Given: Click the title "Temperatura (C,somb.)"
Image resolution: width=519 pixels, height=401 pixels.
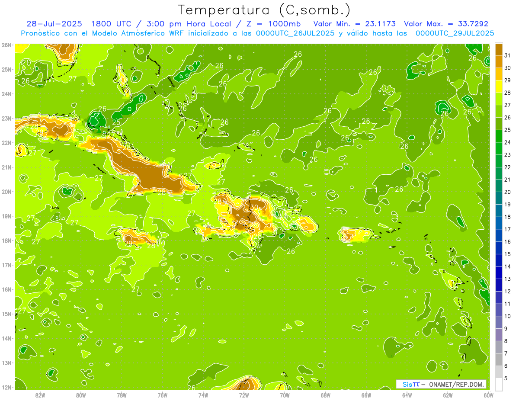Looking at the screenshot, I should click(x=264, y=10).
